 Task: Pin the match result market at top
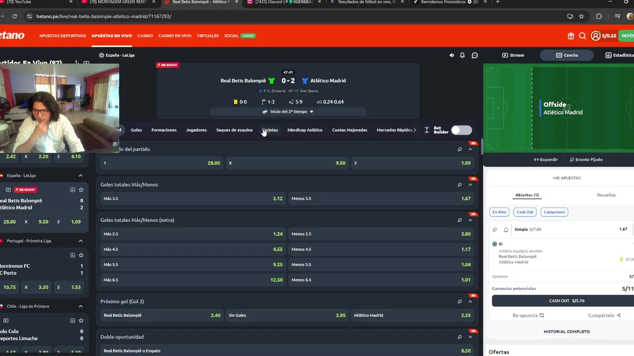(x=460, y=149)
